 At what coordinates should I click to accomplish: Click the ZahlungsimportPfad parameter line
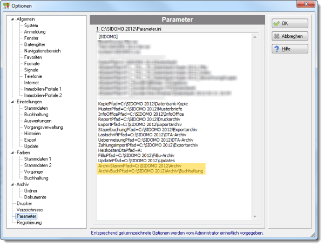pyautogui.click(x=148, y=145)
